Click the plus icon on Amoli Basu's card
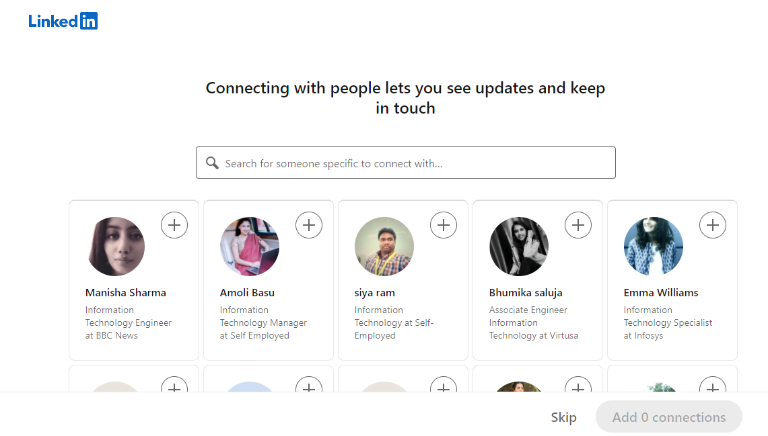 coord(309,225)
